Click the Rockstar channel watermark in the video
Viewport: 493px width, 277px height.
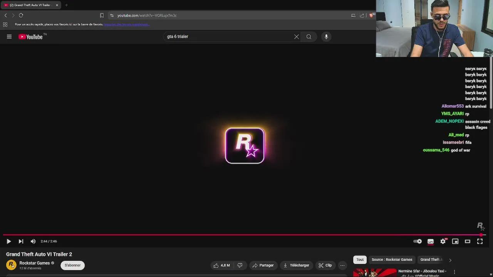click(480, 226)
